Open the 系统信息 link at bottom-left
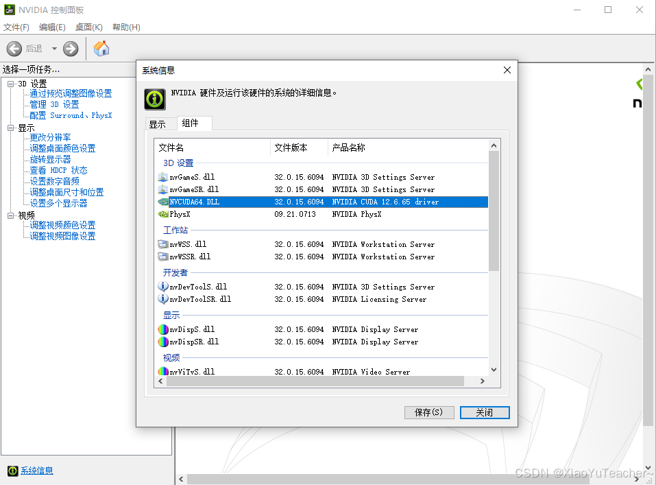The image size is (656, 485). point(37,471)
